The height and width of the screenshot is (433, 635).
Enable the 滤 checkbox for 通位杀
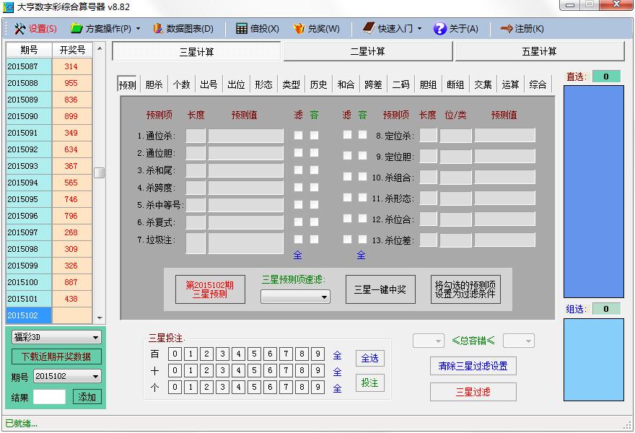coord(299,135)
